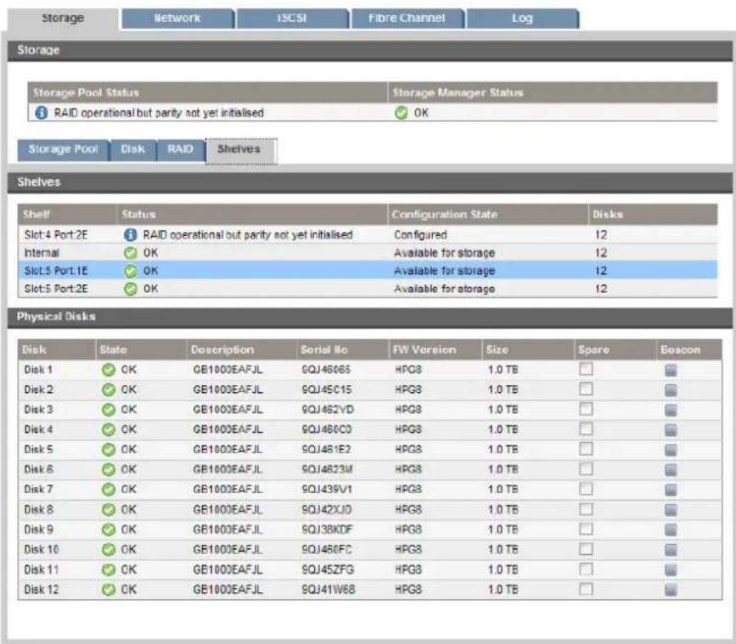The height and width of the screenshot is (644, 736).
Task: Tick the Spare checkbox for Disk 11
Action: click(586, 569)
